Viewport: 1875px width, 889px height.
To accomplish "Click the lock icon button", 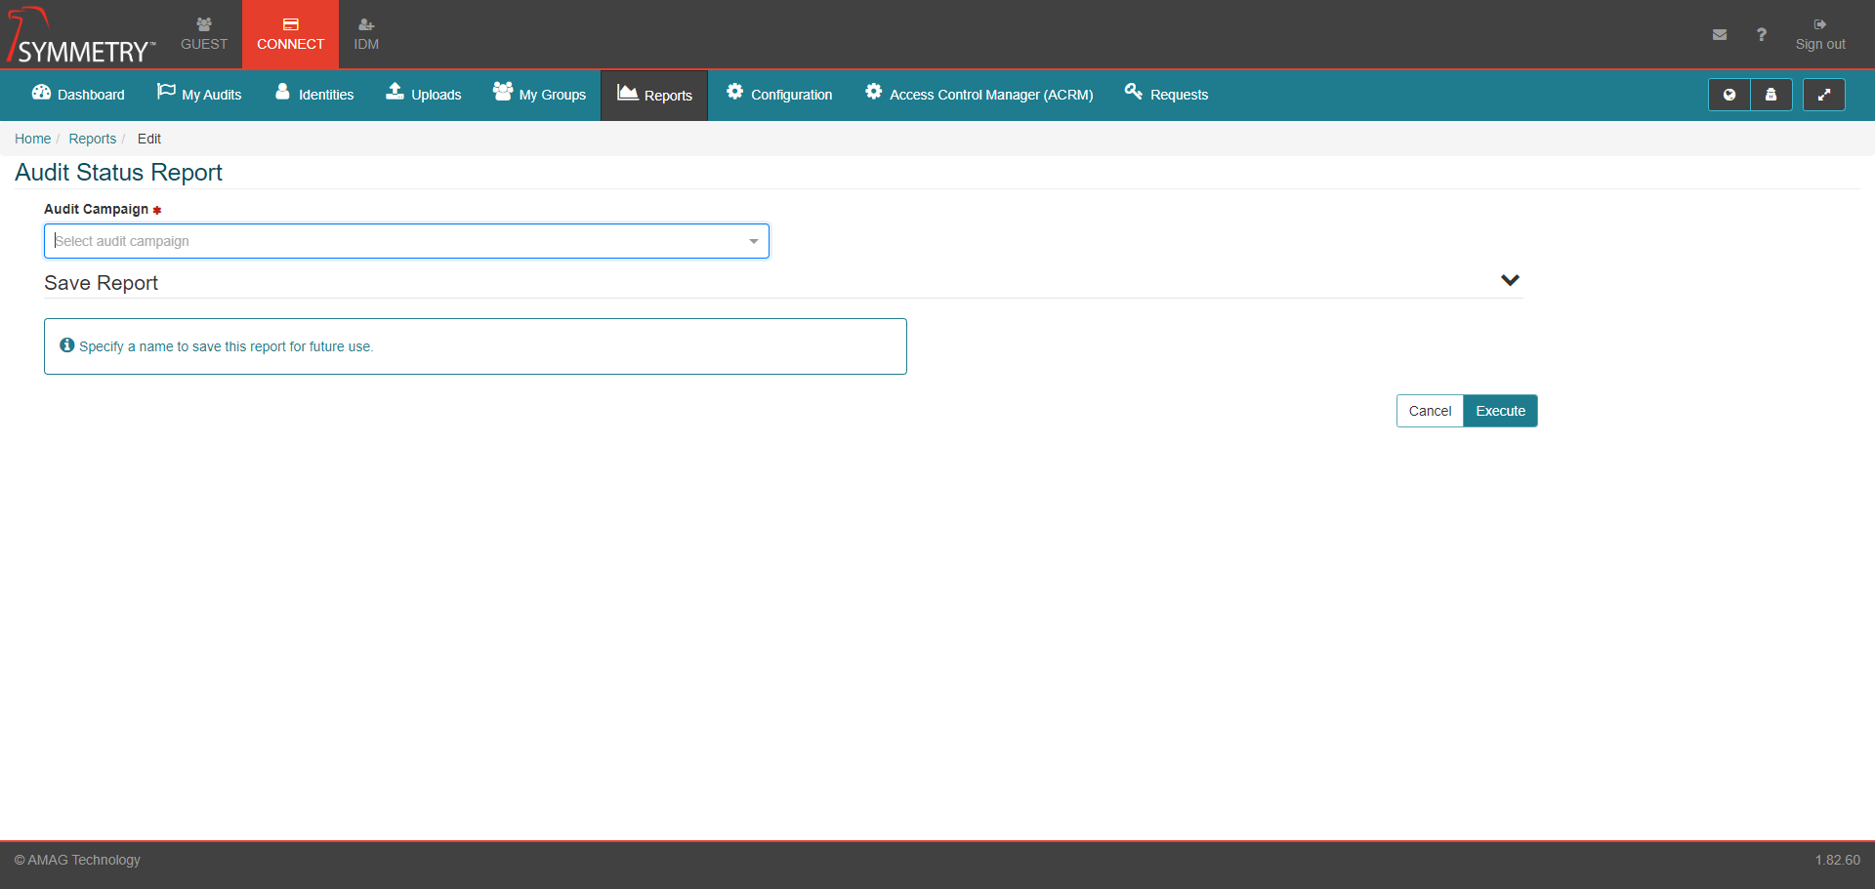I will point(1771,95).
